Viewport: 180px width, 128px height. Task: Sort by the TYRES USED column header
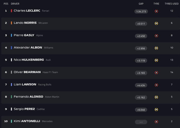coord(171,4)
